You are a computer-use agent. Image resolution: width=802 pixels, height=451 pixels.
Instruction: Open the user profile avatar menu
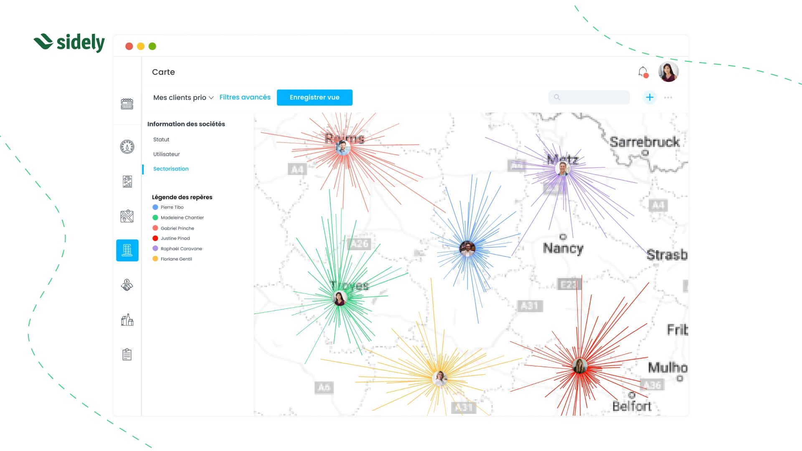[668, 72]
